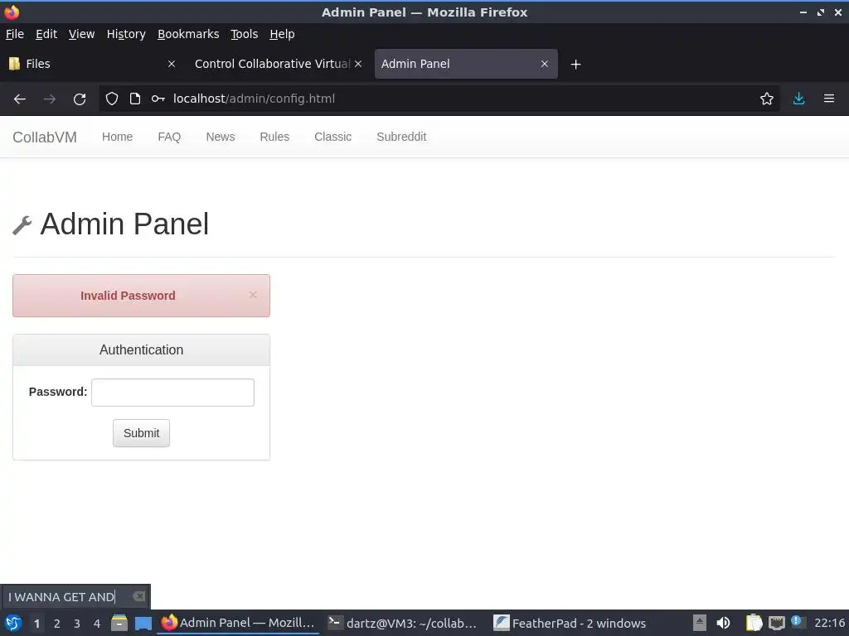
Task: Open the clipboard manager tray icon
Action: [x=754, y=623]
